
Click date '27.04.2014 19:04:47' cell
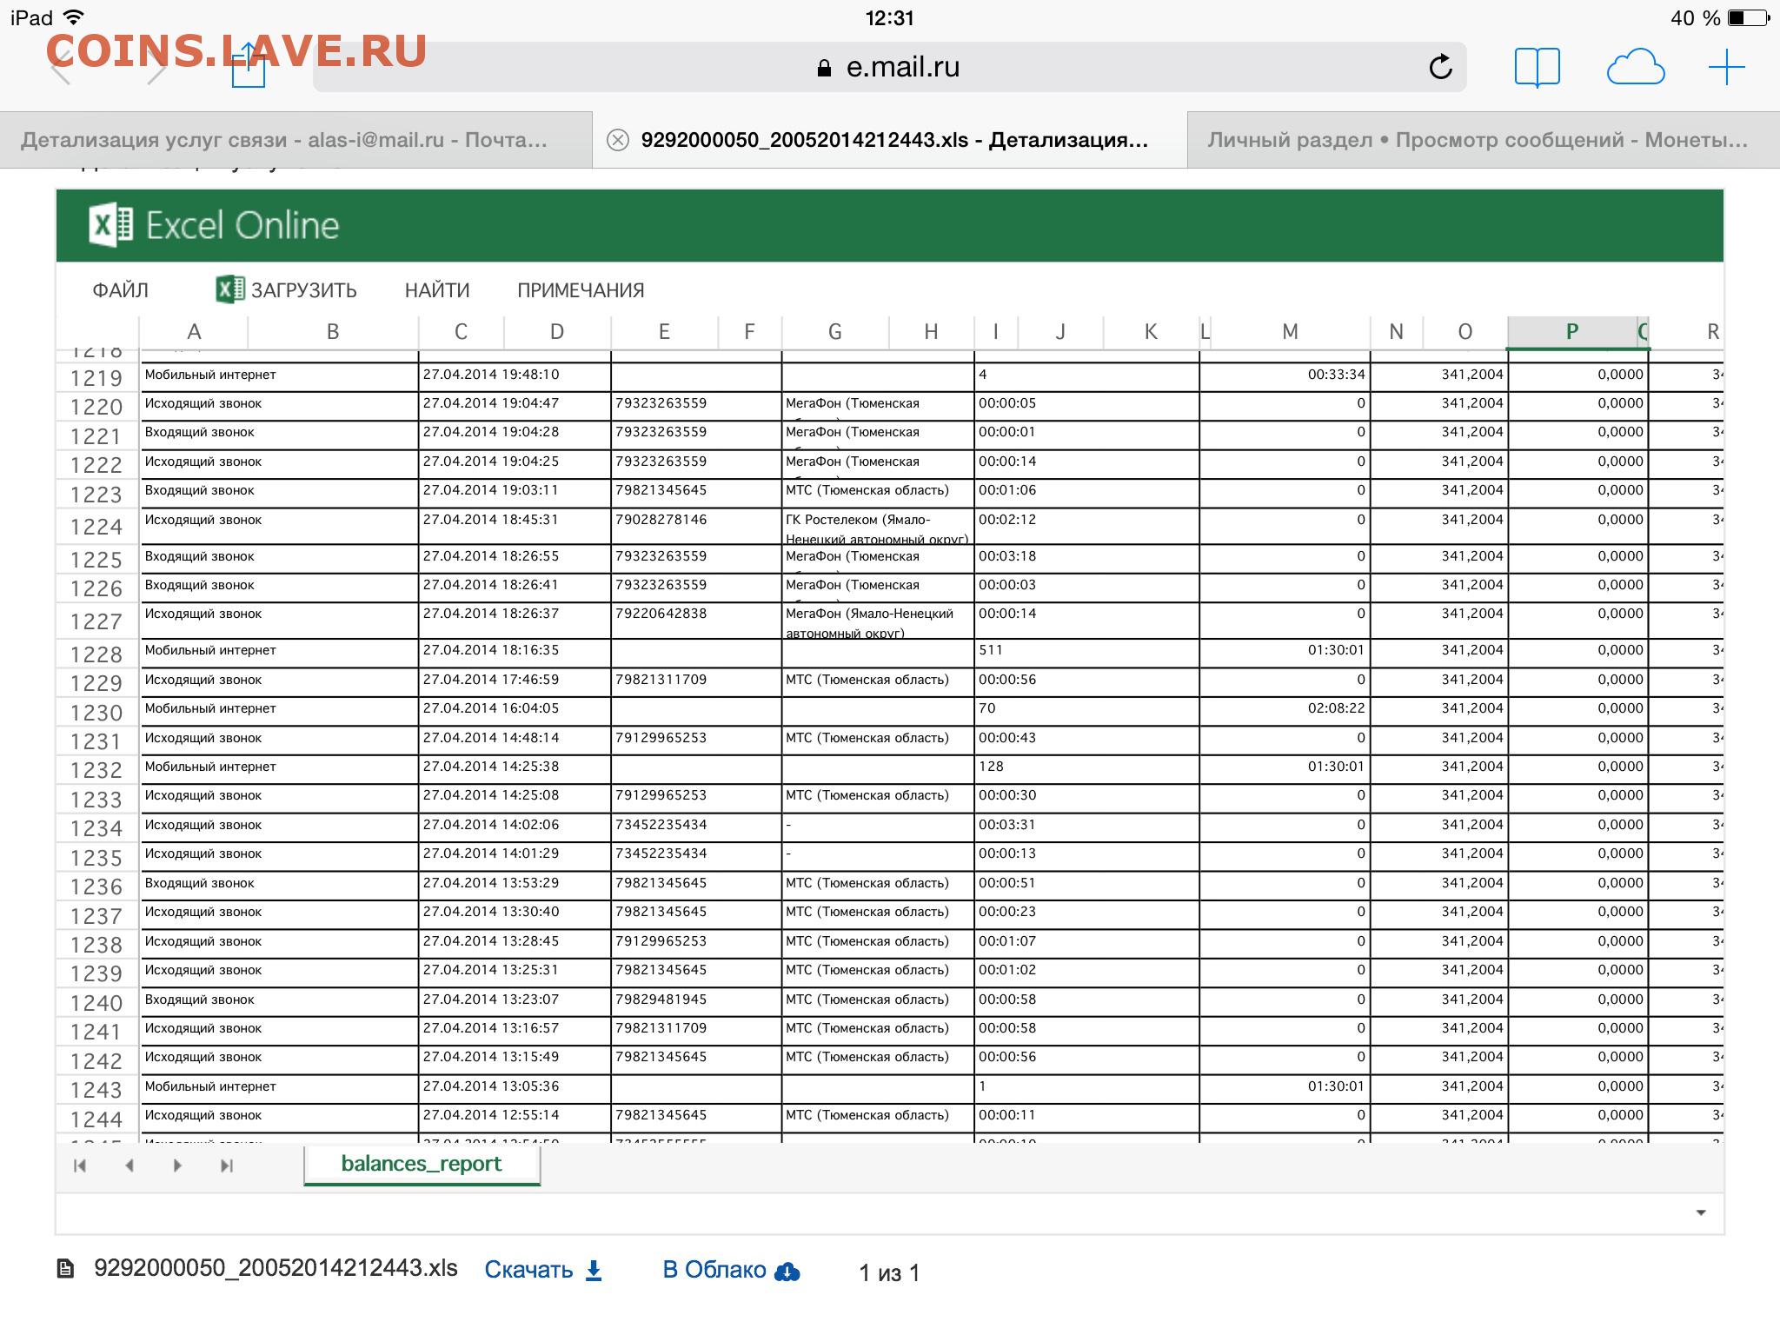click(x=515, y=406)
